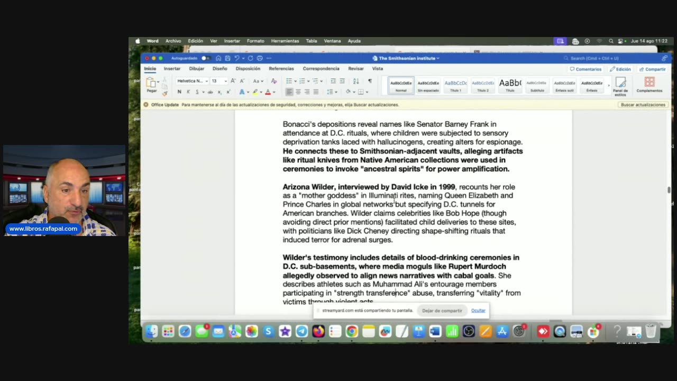677x381 pixels.
Task: Click the Buscar actualizaciones button
Action: click(x=643, y=105)
